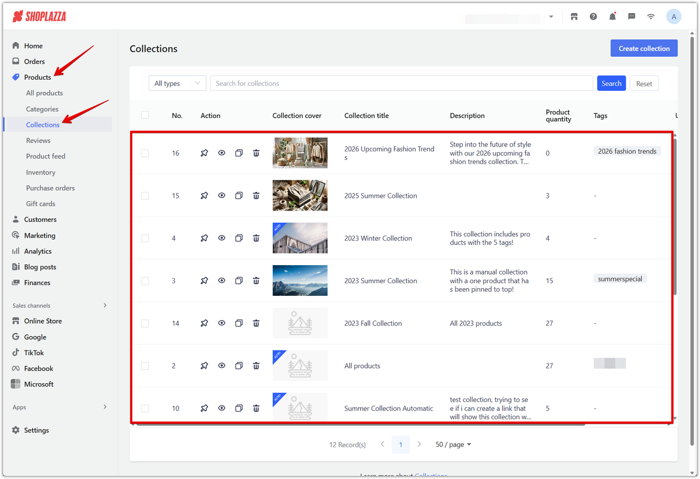Open the chat messages icon
The image size is (700, 479).
(632, 16)
